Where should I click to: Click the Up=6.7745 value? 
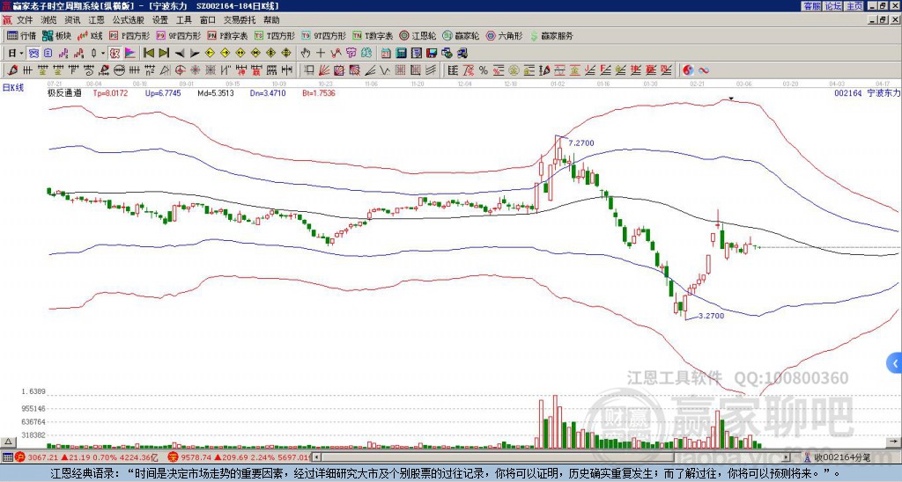click(x=163, y=92)
